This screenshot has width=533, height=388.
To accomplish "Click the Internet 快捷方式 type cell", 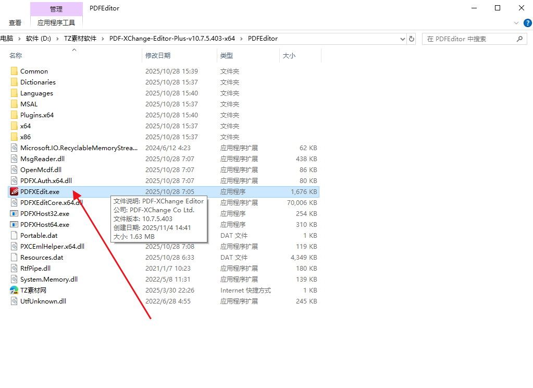I will 245,290.
